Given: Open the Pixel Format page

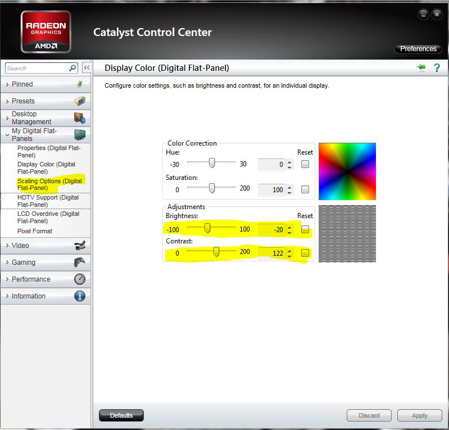Looking at the screenshot, I should pos(35,231).
